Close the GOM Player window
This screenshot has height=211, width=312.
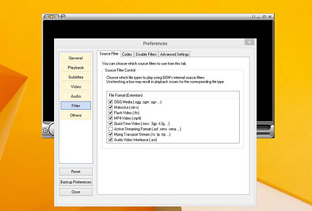(x=270, y=17)
